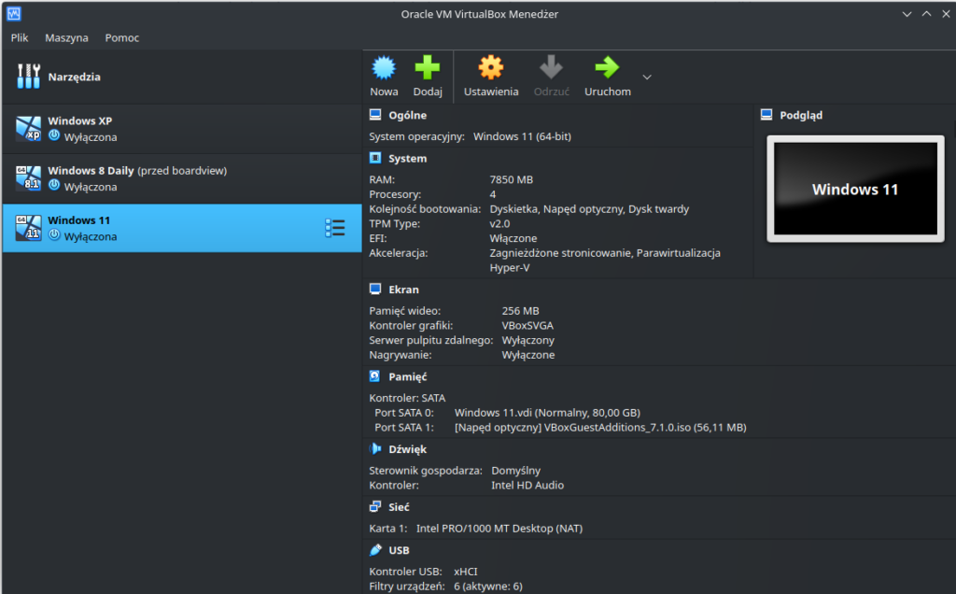
Task: Click the VBoxGuestAdditions_7.1.0.iso optical drive entry
Action: pyautogui.click(x=600, y=428)
